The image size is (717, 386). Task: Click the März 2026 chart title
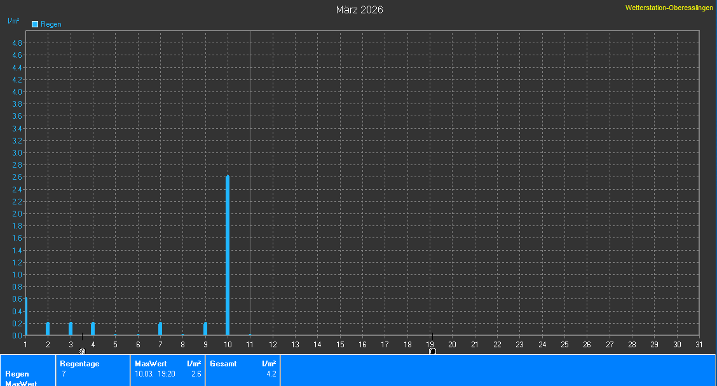359,10
